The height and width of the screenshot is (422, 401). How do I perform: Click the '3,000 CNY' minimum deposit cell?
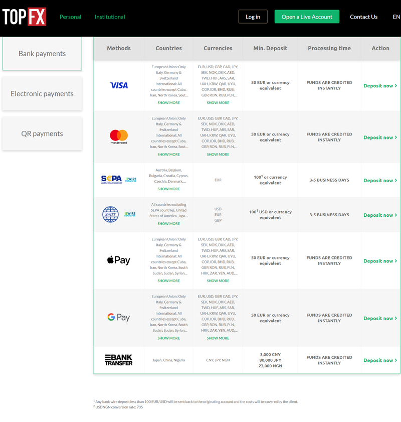(270, 360)
